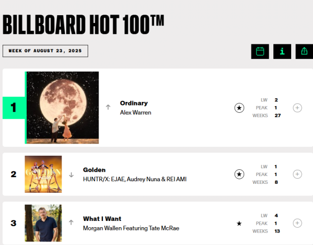Image resolution: width=313 pixels, height=245 pixels.
Task: Click the green number 1 rank badge
Action: (x=13, y=108)
